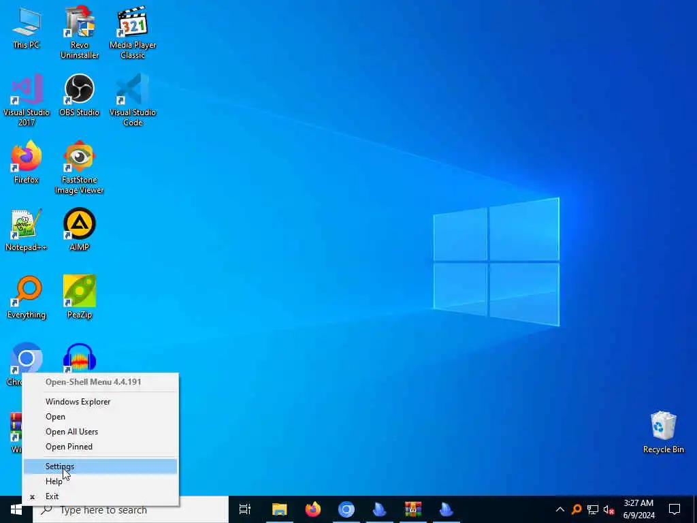Select the FastStone Image Viewer icon
This screenshot has width=697, height=523.
click(80, 168)
